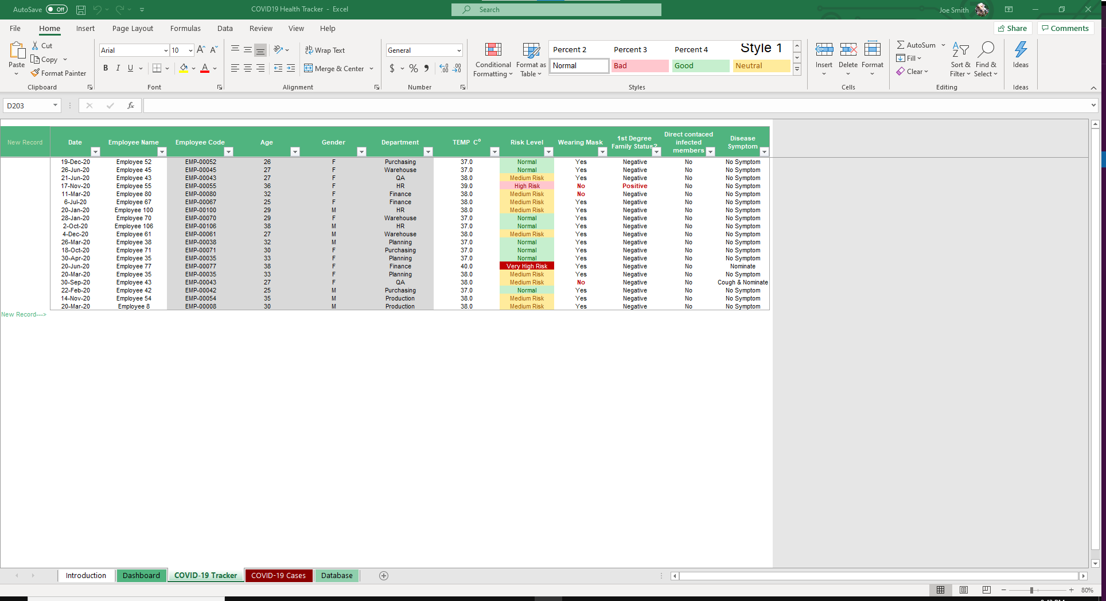This screenshot has width=1106, height=601.
Task: Open the Risk Level column filter dropdown
Action: [x=548, y=151]
